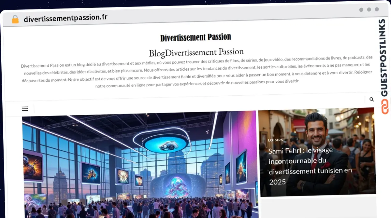Screen dimensions: 391x218
Task: Click the middle browser window dot
Action: (x=369, y=9)
